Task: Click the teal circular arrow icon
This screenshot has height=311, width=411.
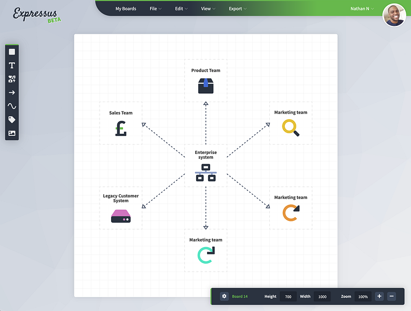Action: [x=206, y=255]
